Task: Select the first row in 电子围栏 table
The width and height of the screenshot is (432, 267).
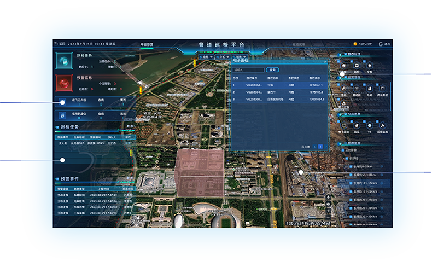Action: (x=279, y=85)
